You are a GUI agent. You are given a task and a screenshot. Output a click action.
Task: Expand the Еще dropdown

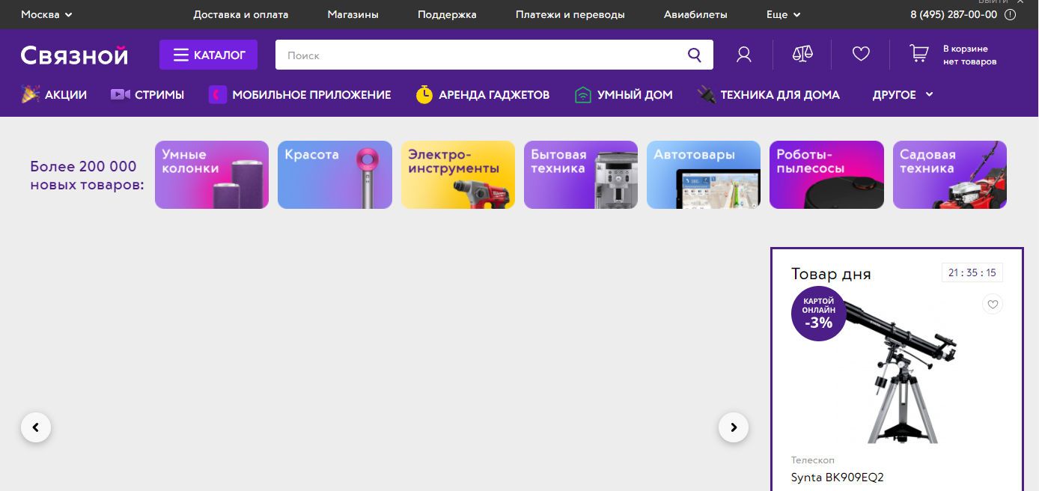pos(784,14)
